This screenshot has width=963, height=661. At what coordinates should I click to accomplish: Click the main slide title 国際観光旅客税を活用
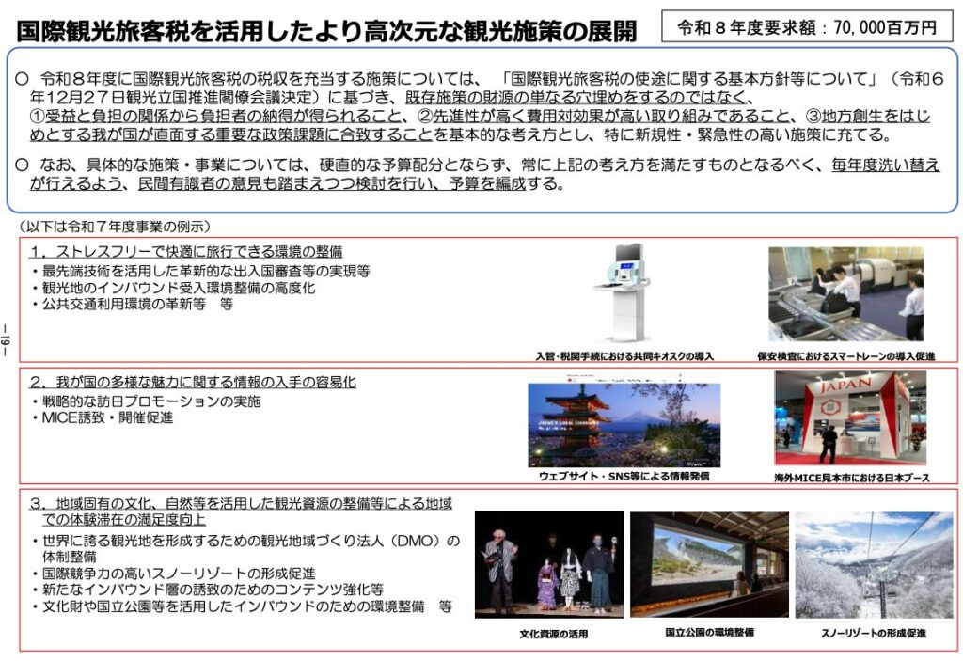[x=326, y=32]
